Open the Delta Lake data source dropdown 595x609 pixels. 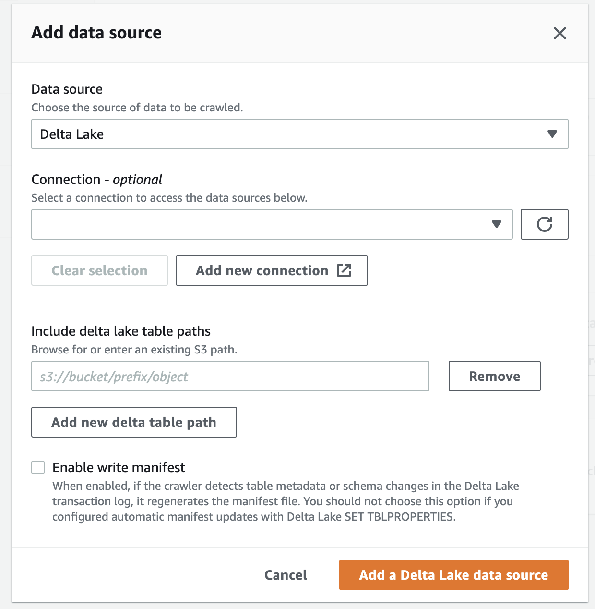[288, 134]
